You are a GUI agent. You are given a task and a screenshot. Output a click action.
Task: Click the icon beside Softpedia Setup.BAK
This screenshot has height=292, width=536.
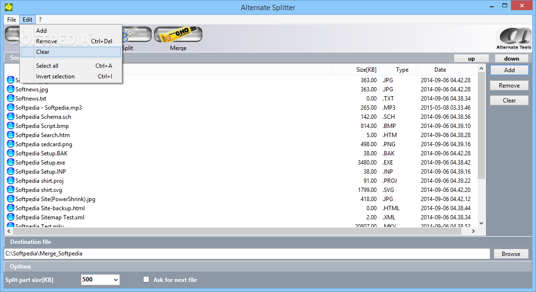click(11, 153)
